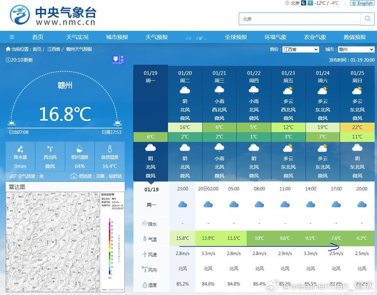Click the 22℃ high temperature cell
This screenshot has height=295, width=377.
[x=357, y=127]
